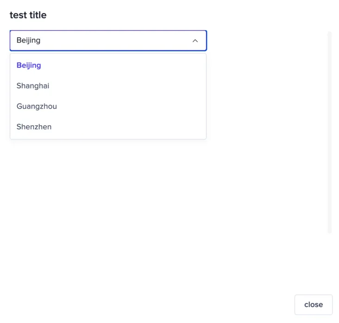This screenshot has height=323, width=339.
Task: Focus the Beijing text in the select input
Action: 28,41
